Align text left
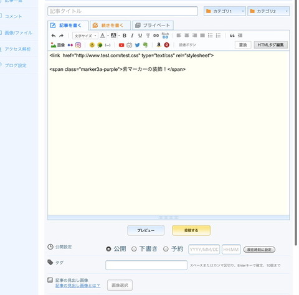The height and width of the screenshot is (295, 299). point(179,35)
